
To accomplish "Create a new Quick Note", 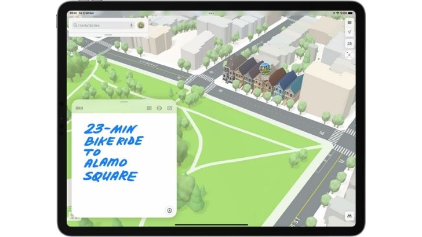I will [x=170, y=108].
